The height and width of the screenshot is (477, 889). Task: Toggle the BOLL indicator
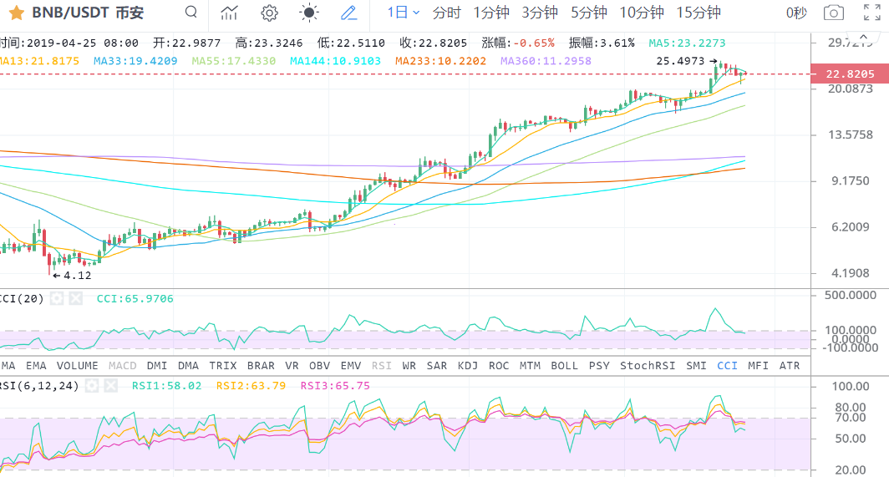(564, 365)
